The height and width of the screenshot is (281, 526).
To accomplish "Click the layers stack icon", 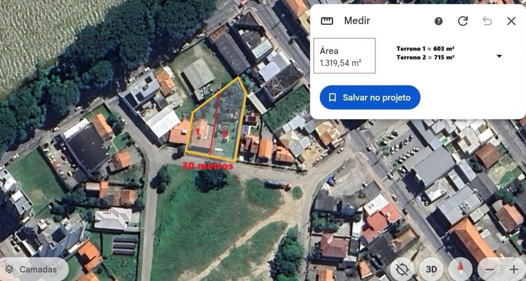I will 9,269.
